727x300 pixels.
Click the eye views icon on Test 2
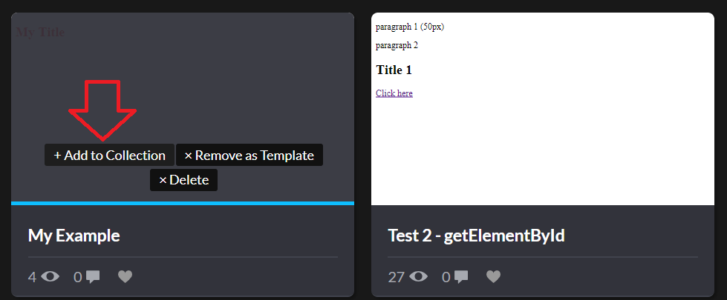point(418,276)
